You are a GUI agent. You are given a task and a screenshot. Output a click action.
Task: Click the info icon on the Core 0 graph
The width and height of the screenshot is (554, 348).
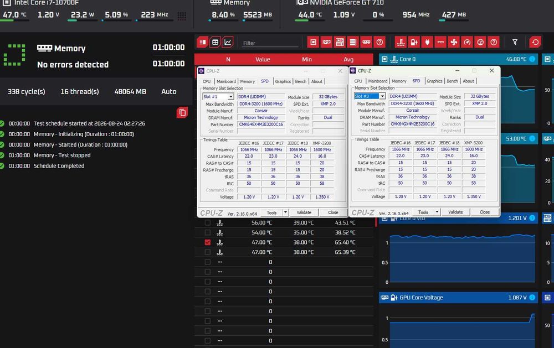coord(532,59)
